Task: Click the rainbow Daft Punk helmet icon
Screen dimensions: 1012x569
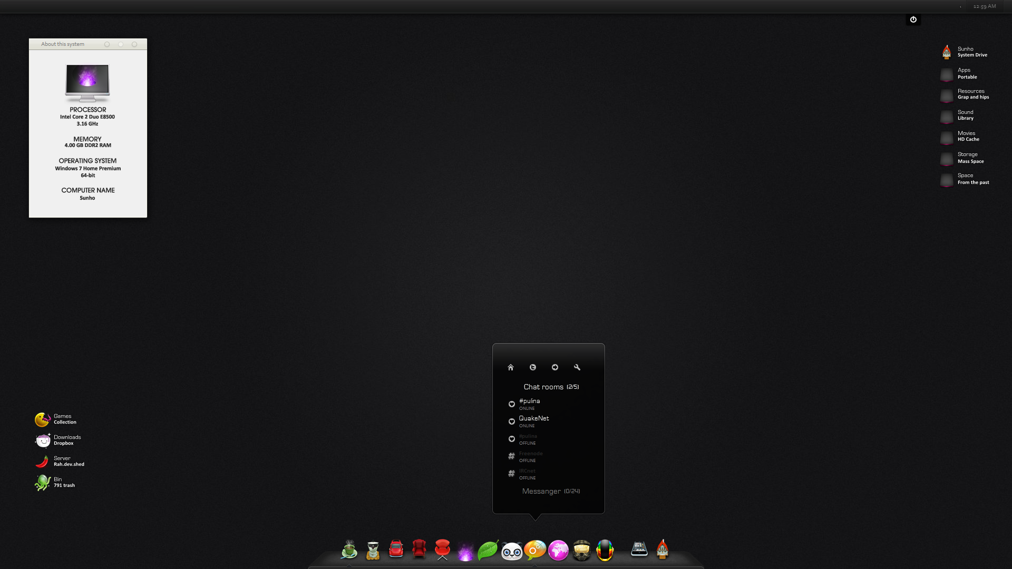Action: point(605,551)
